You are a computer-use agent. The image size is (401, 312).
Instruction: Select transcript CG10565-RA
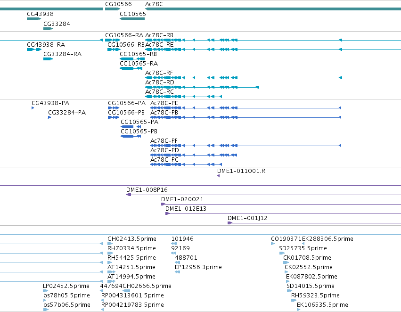(x=139, y=64)
